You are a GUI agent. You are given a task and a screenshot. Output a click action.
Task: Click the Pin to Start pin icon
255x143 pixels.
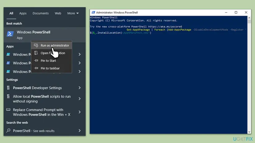[36, 60]
